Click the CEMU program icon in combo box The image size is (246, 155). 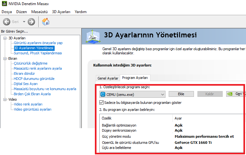click(103, 95)
